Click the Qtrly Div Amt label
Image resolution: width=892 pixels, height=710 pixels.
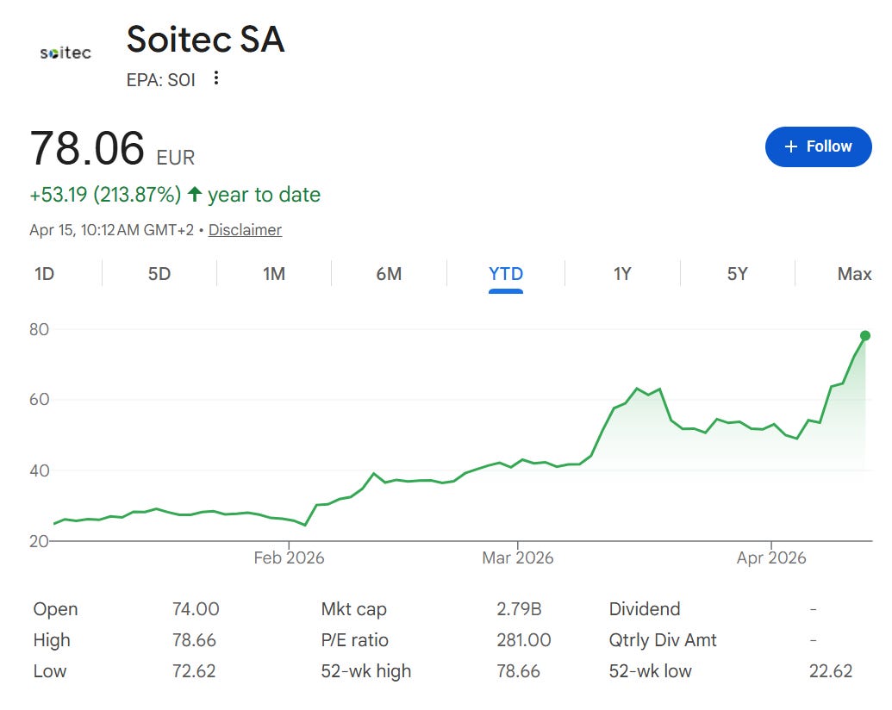click(663, 640)
